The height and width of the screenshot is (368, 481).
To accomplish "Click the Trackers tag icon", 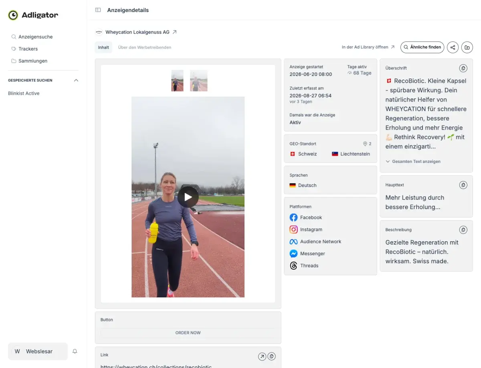I will tap(14, 49).
